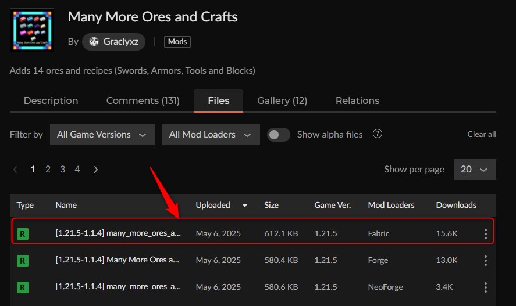Open the Gallery (12) tab
Image resolution: width=516 pixels, height=306 pixels.
coord(282,100)
